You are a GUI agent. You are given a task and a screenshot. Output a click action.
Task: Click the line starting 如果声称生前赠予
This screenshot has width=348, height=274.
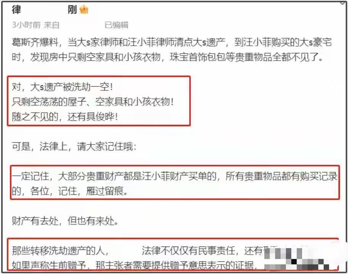[134, 265]
